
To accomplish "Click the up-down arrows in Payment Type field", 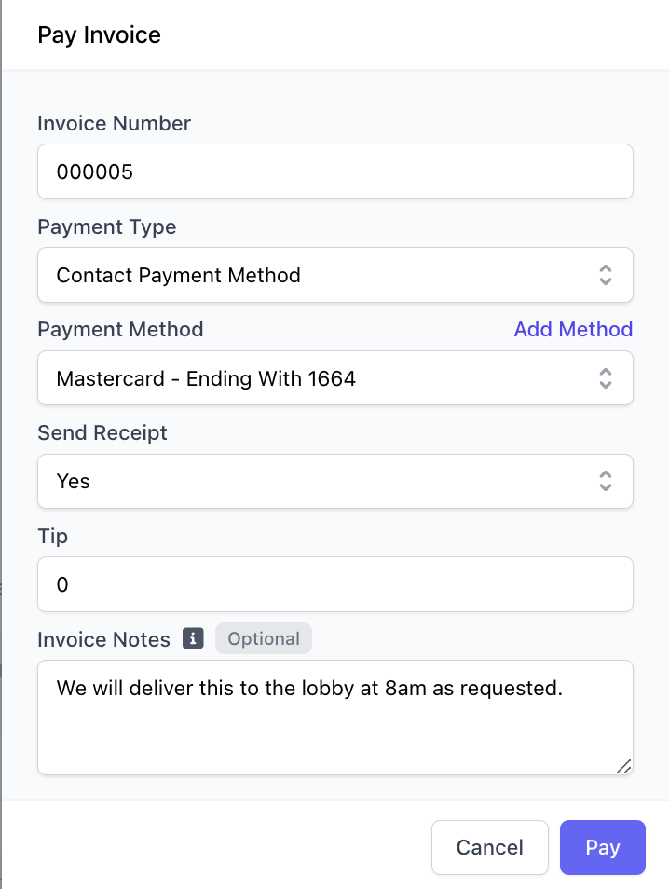I will coord(606,275).
